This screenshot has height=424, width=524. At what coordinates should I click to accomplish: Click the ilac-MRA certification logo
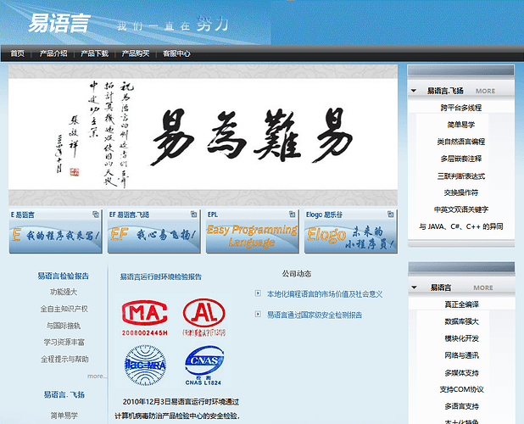pyautogui.click(x=145, y=365)
